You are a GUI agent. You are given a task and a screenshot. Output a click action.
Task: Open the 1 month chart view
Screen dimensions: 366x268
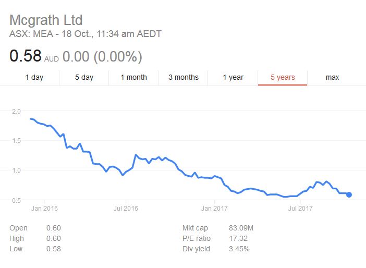click(x=133, y=77)
